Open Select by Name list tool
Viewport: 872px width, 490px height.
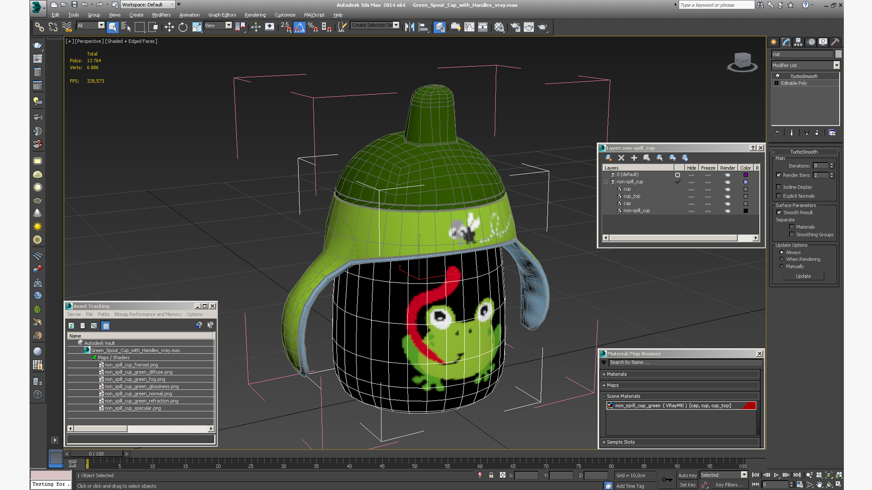point(126,27)
